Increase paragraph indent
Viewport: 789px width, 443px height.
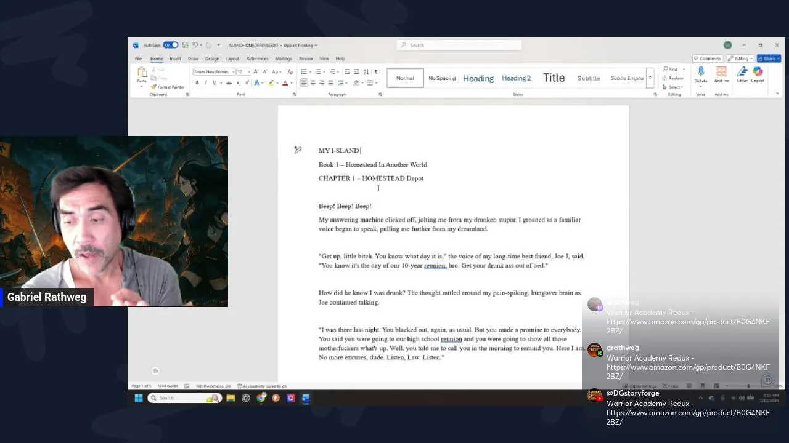(x=356, y=72)
